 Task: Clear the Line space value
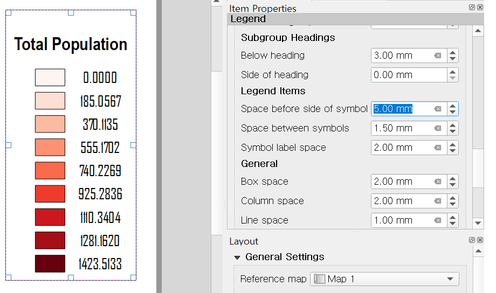(438, 220)
